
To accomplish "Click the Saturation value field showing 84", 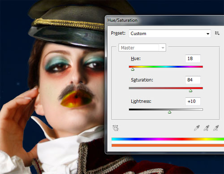I will point(193,80).
